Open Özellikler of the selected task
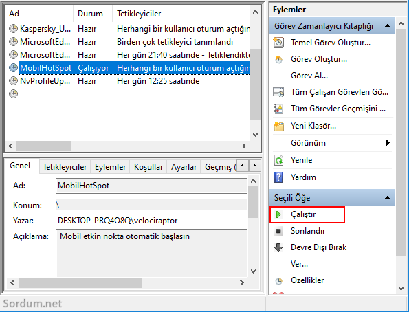Screen dimensions: 409x312 (307, 280)
